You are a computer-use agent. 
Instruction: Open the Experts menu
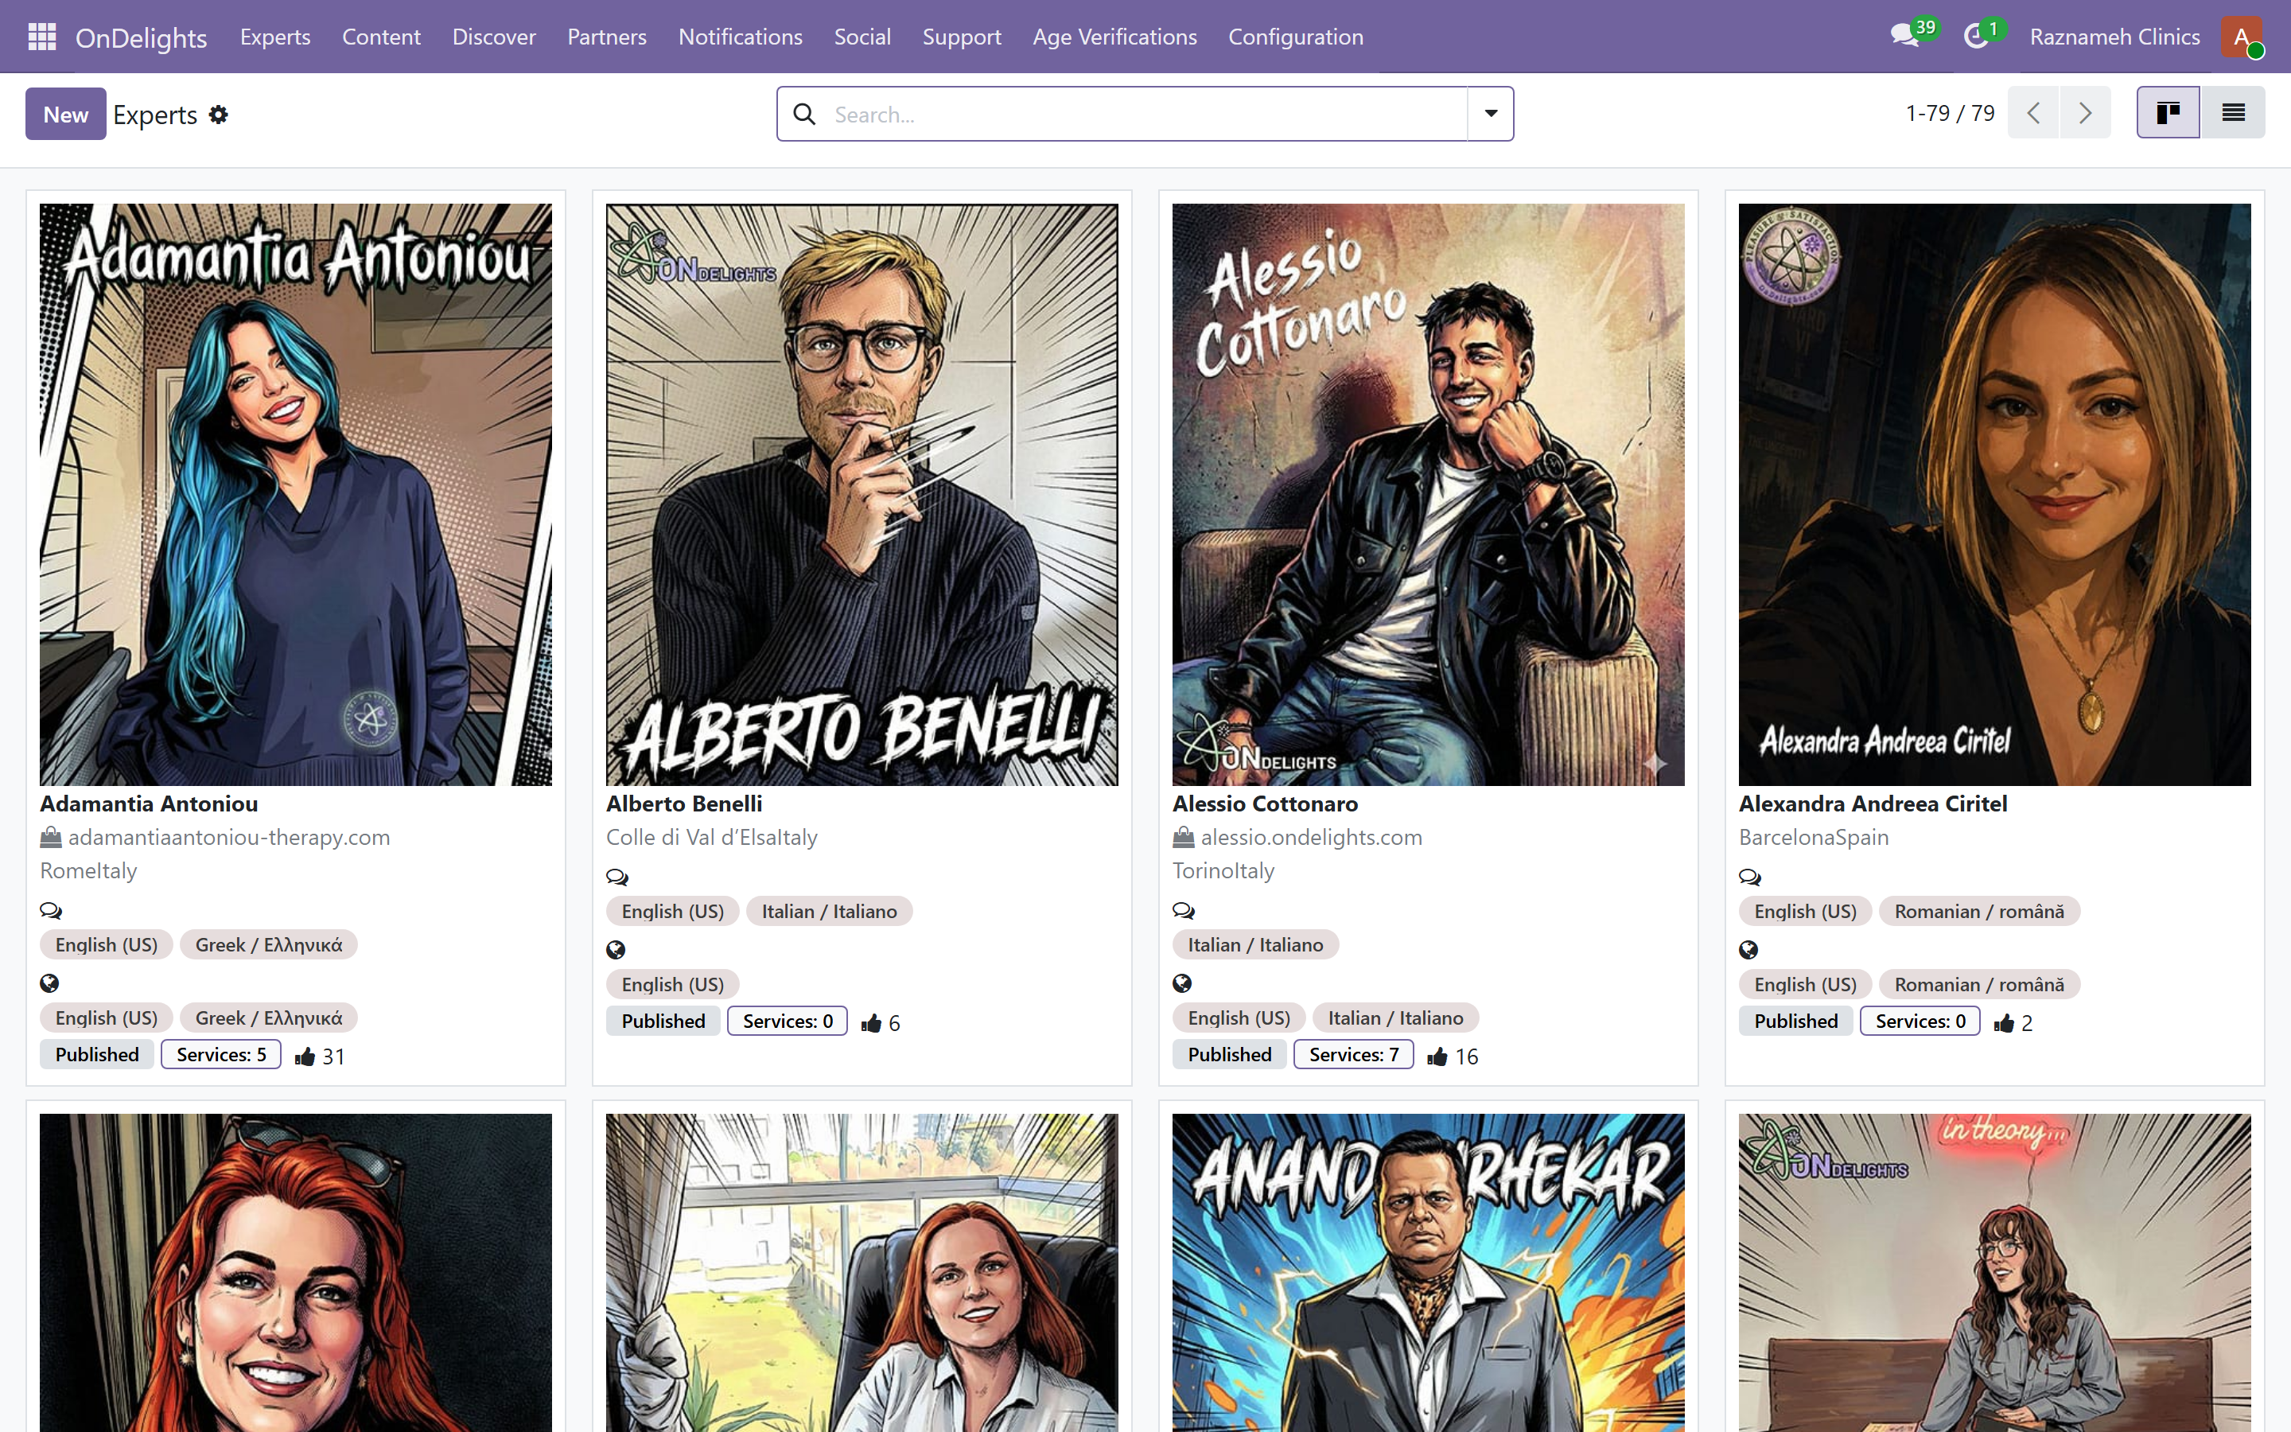pos(275,37)
